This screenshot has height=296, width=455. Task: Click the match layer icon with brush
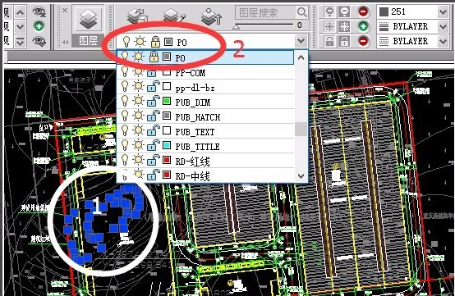(174, 16)
